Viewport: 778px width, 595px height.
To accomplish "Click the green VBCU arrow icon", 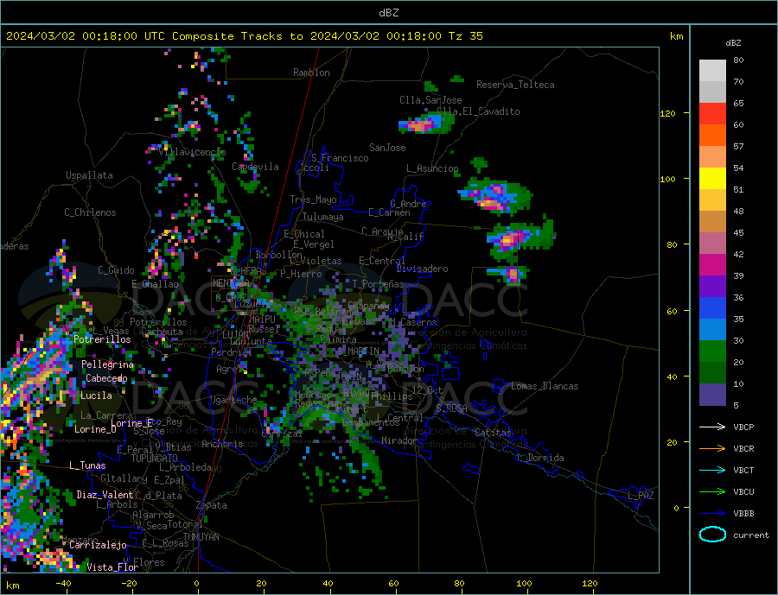I will 712,492.
